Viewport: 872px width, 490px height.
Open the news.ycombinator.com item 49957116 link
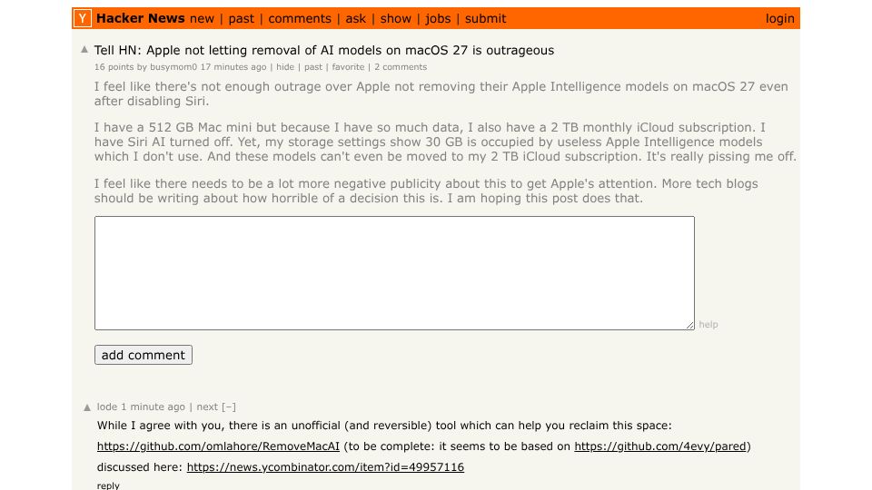pyautogui.click(x=325, y=467)
